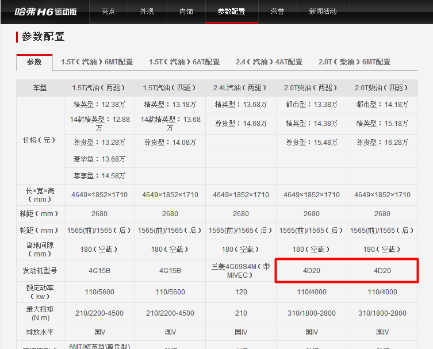Switch to 2.4(汽油)4AT配置 tab
The width and height of the screenshot is (433, 349).
coord(269,62)
